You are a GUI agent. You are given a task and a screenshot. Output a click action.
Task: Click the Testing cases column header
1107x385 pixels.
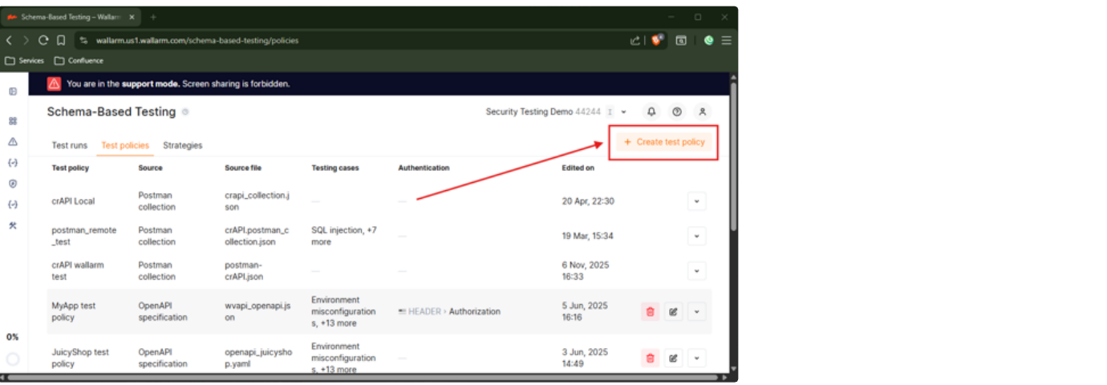335,168
